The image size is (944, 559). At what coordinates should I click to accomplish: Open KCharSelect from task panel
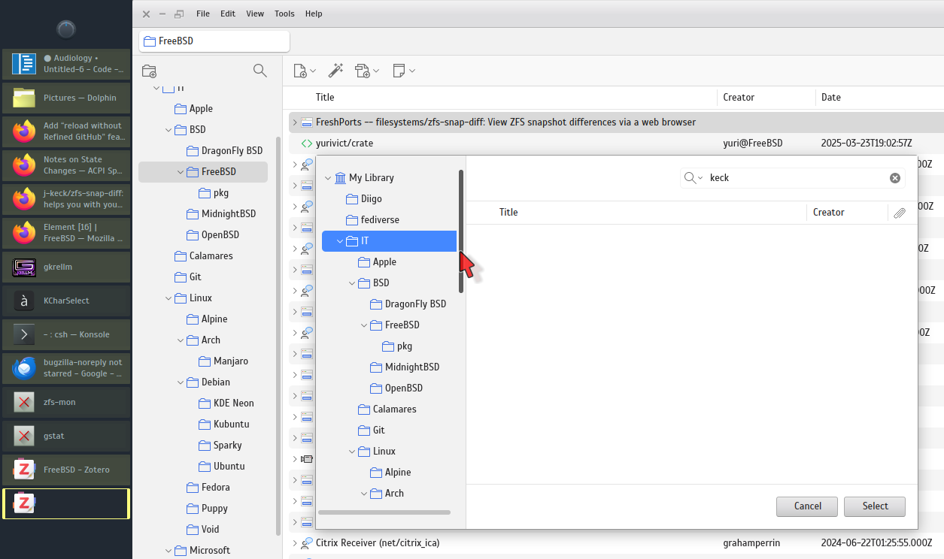pos(66,301)
